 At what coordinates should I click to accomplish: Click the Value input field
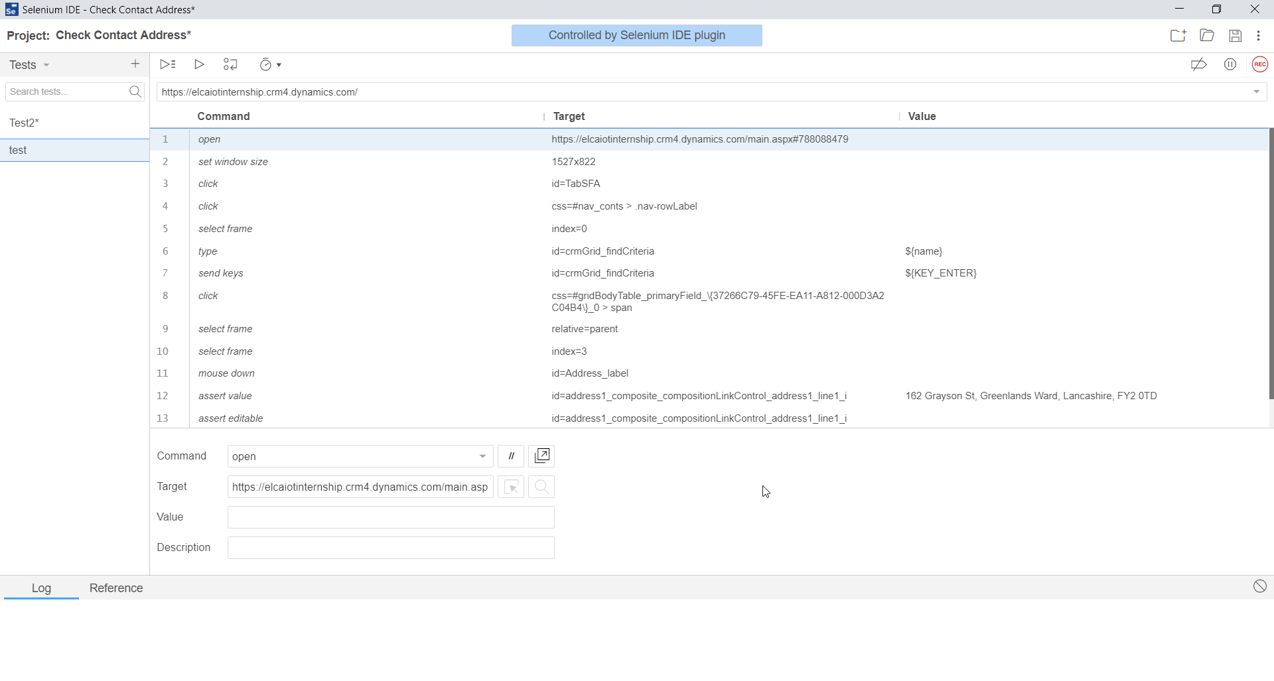[x=391, y=517]
